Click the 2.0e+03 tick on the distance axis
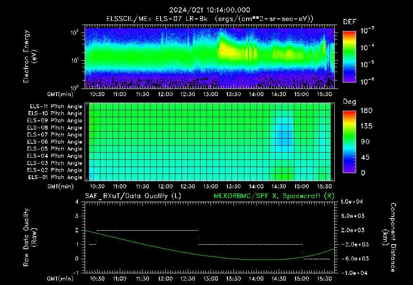 click(x=353, y=230)
